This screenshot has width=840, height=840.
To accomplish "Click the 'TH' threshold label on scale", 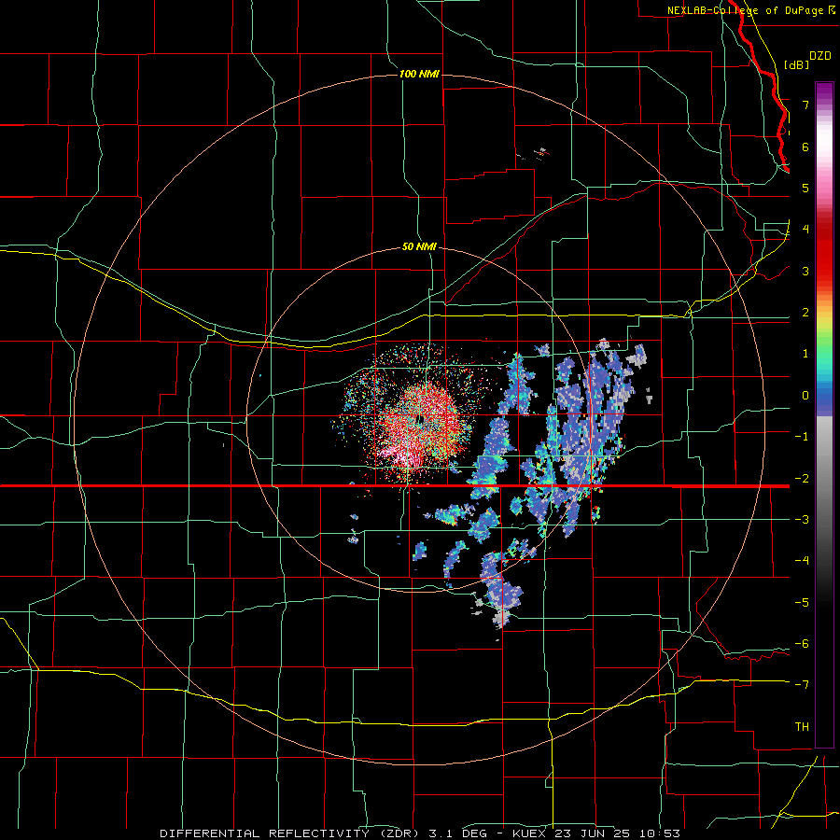I will [802, 727].
